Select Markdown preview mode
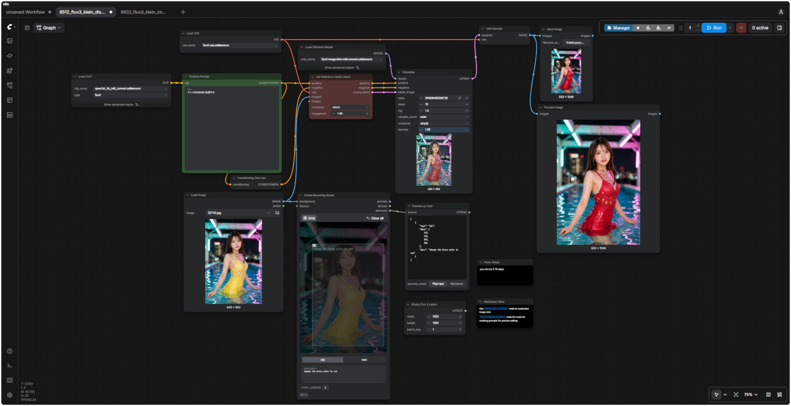Viewport: 791px width, 406px height. coord(457,284)
